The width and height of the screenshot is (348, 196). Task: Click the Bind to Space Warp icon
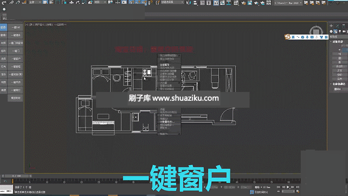tap(24, 2)
